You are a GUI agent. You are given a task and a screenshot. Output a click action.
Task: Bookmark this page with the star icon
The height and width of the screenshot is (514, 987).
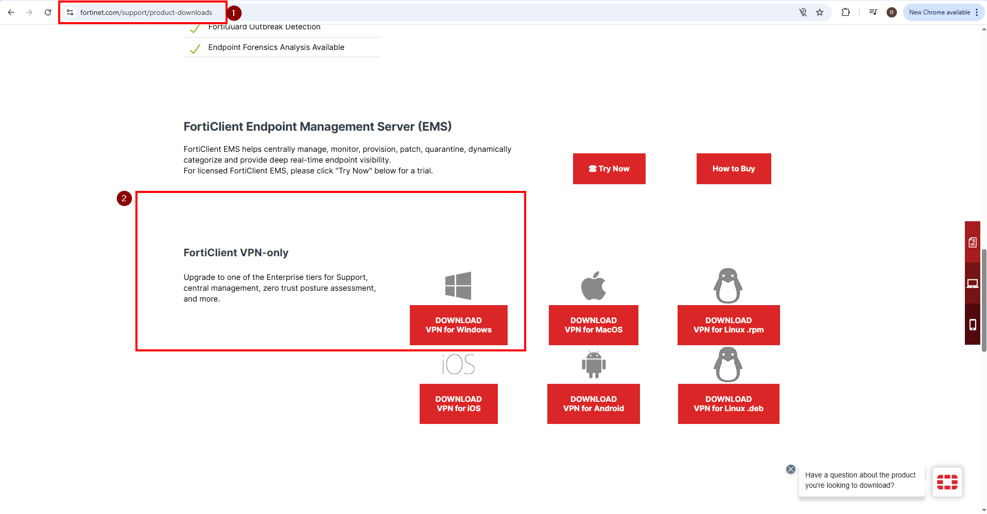click(x=820, y=12)
